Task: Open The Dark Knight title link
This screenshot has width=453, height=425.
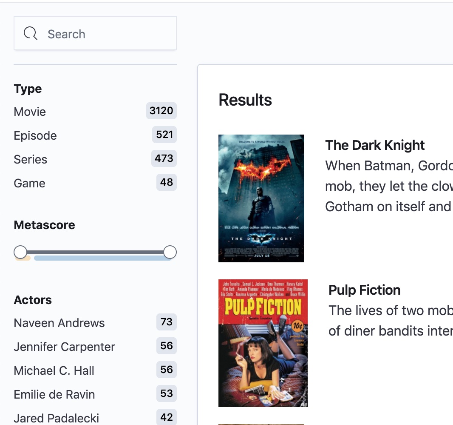Action: [x=375, y=145]
